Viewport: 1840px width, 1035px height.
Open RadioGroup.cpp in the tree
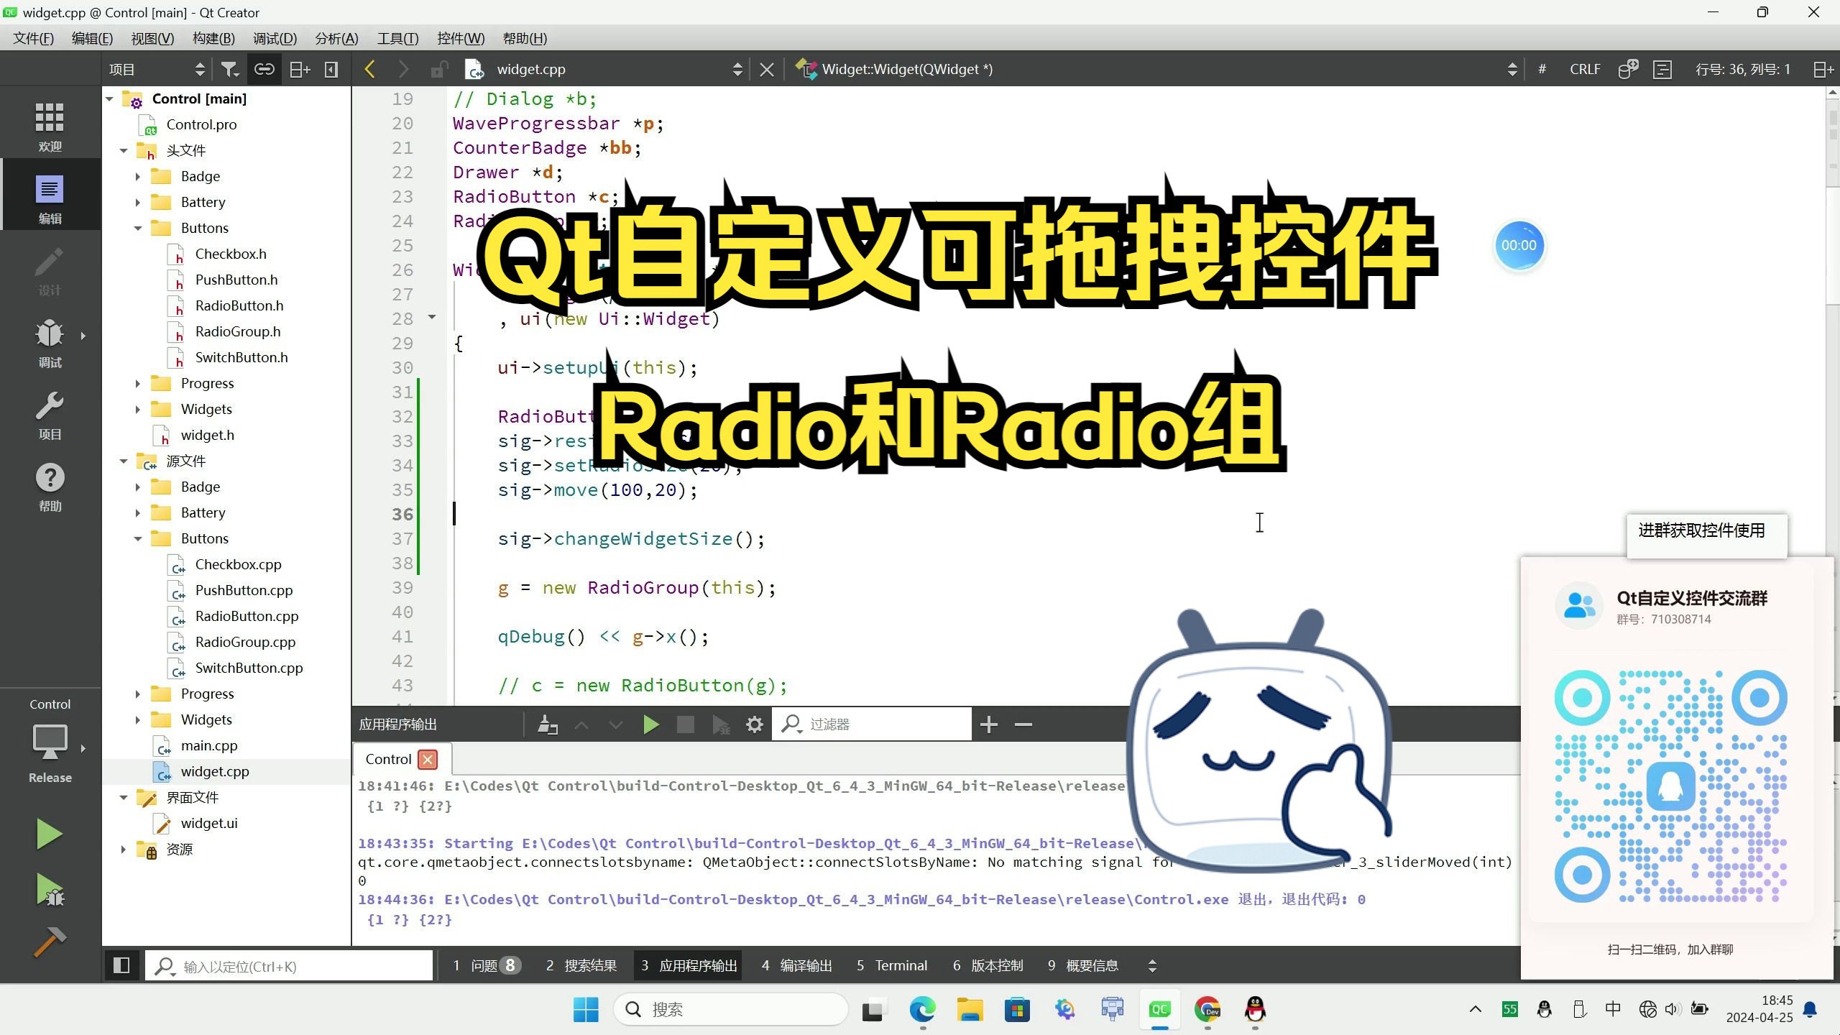(x=245, y=642)
